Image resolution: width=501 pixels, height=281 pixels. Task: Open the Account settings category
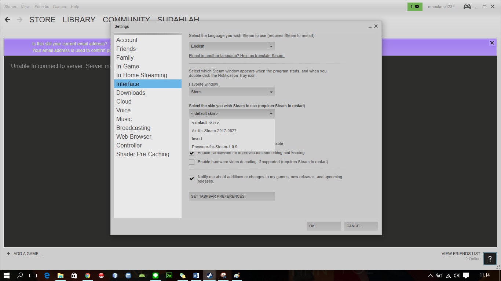point(148,40)
